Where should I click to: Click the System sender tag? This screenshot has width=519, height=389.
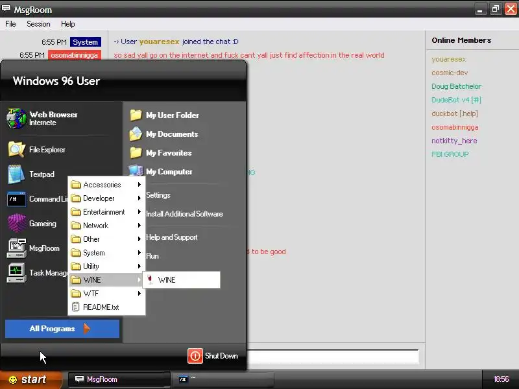tap(86, 42)
